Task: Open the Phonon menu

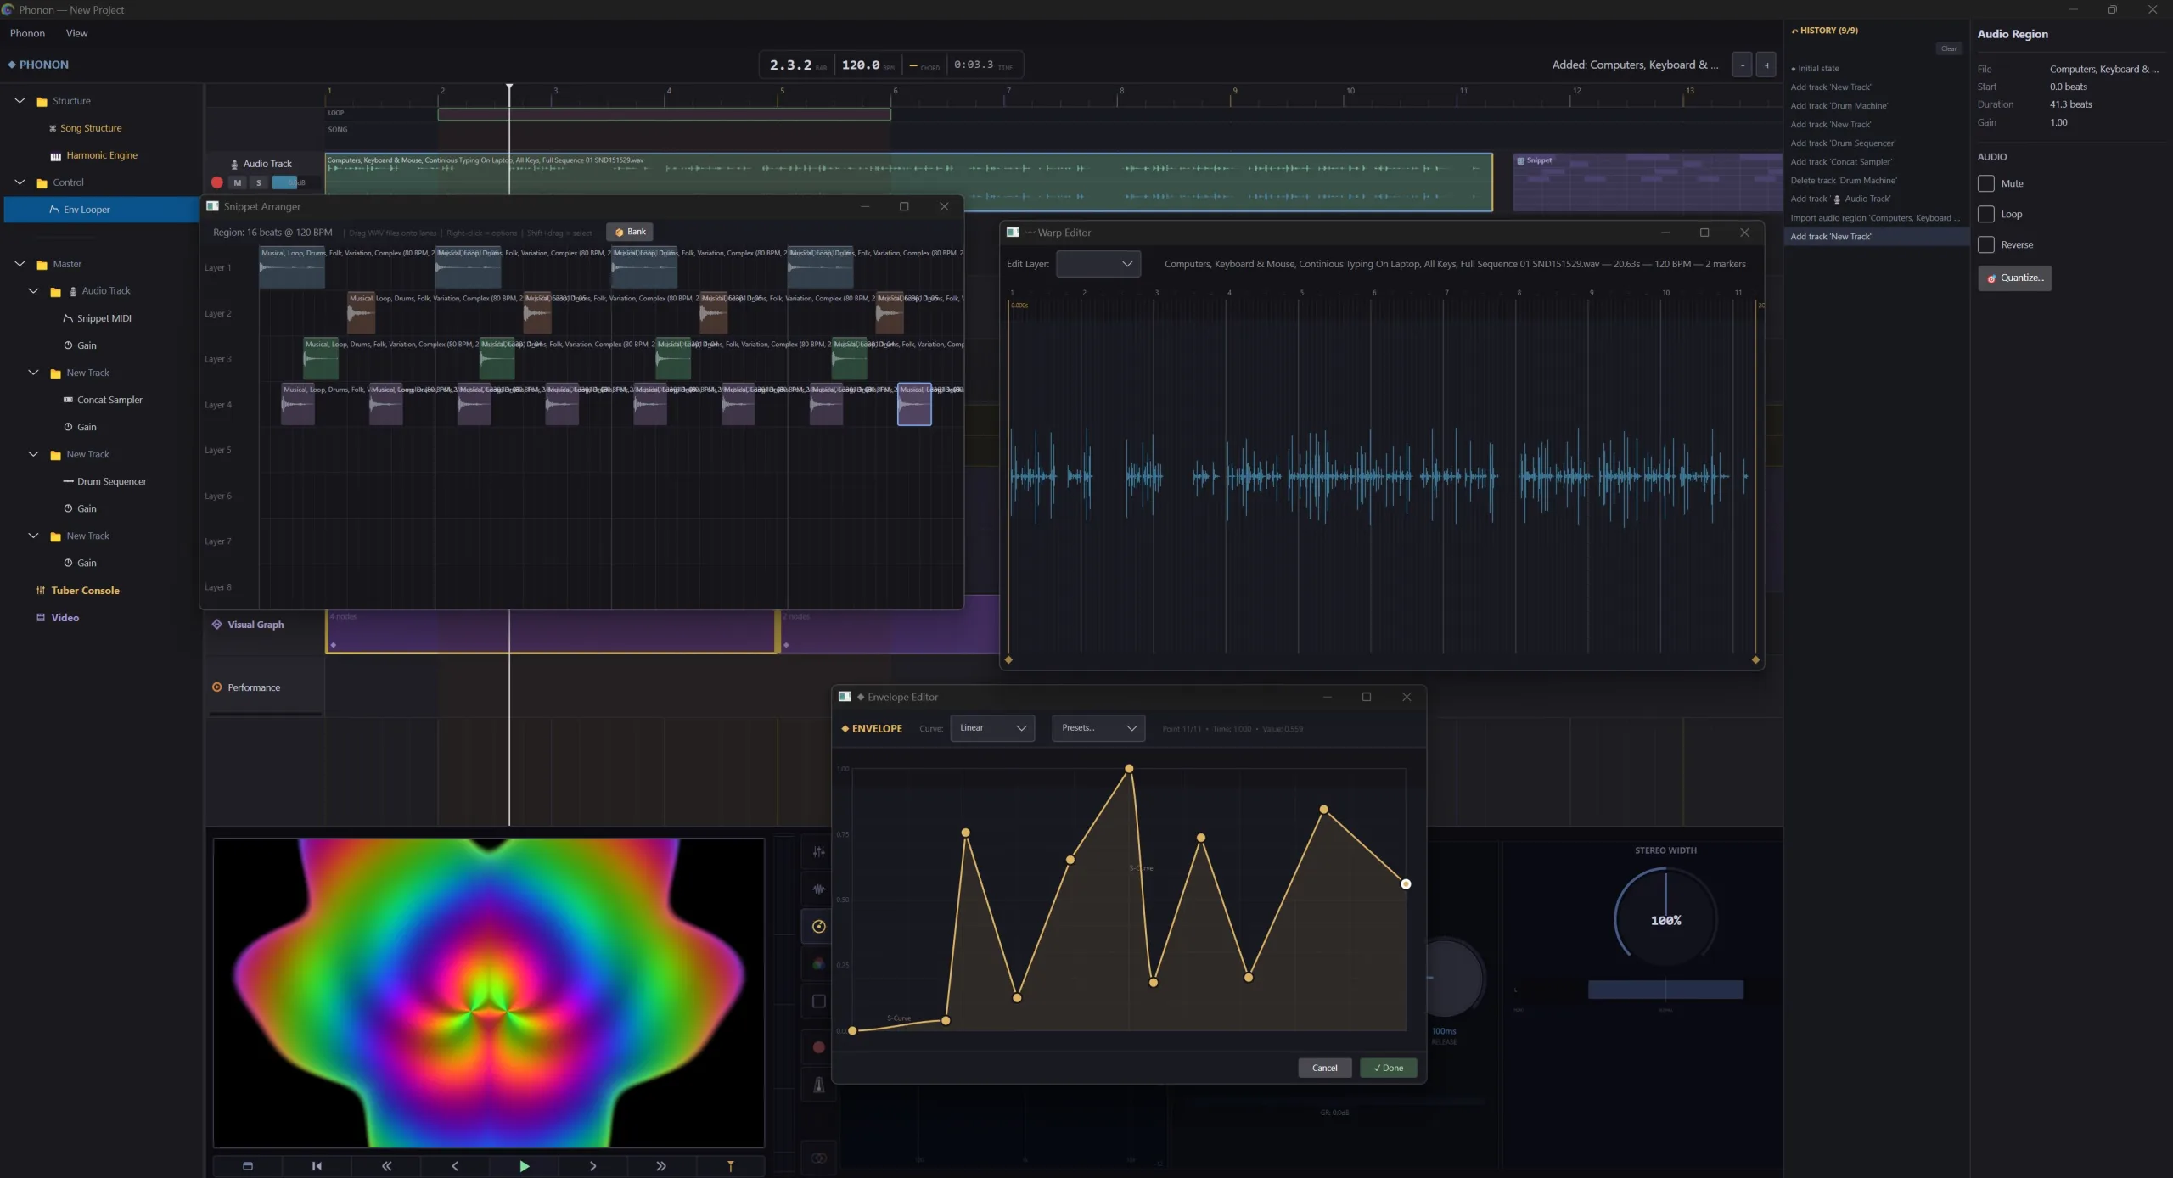Action: (27, 33)
